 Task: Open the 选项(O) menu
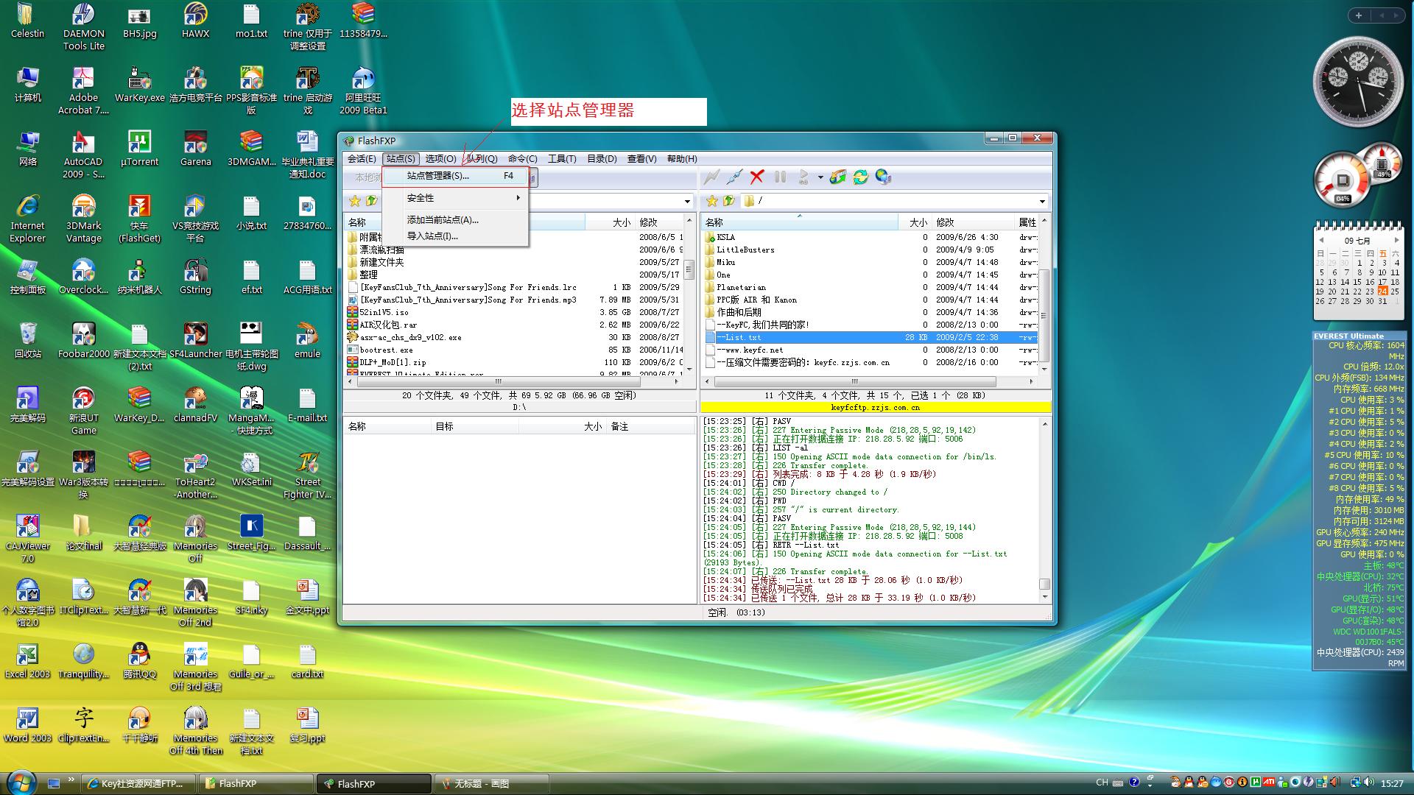[x=440, y=159]
